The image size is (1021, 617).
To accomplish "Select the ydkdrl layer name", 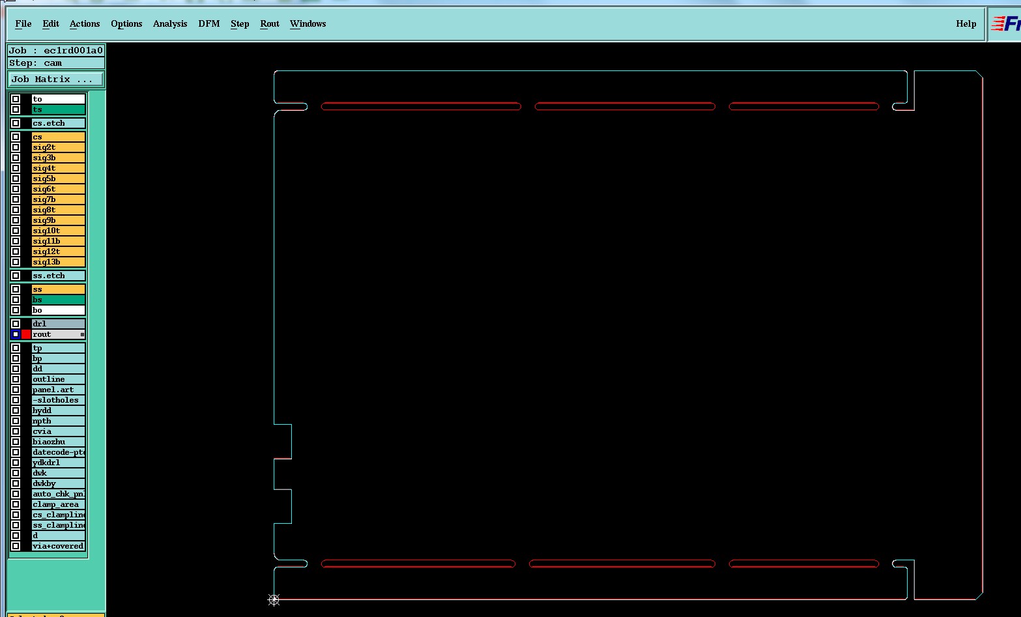I will (58, 463).
